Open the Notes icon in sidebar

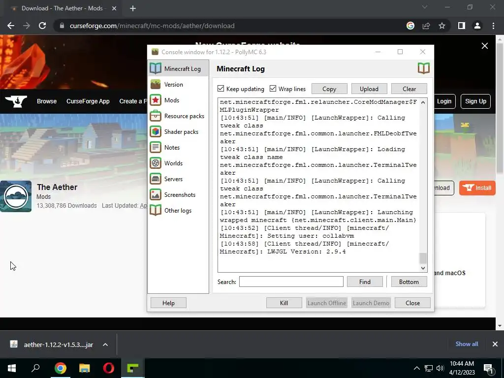[x=156, y=147]
